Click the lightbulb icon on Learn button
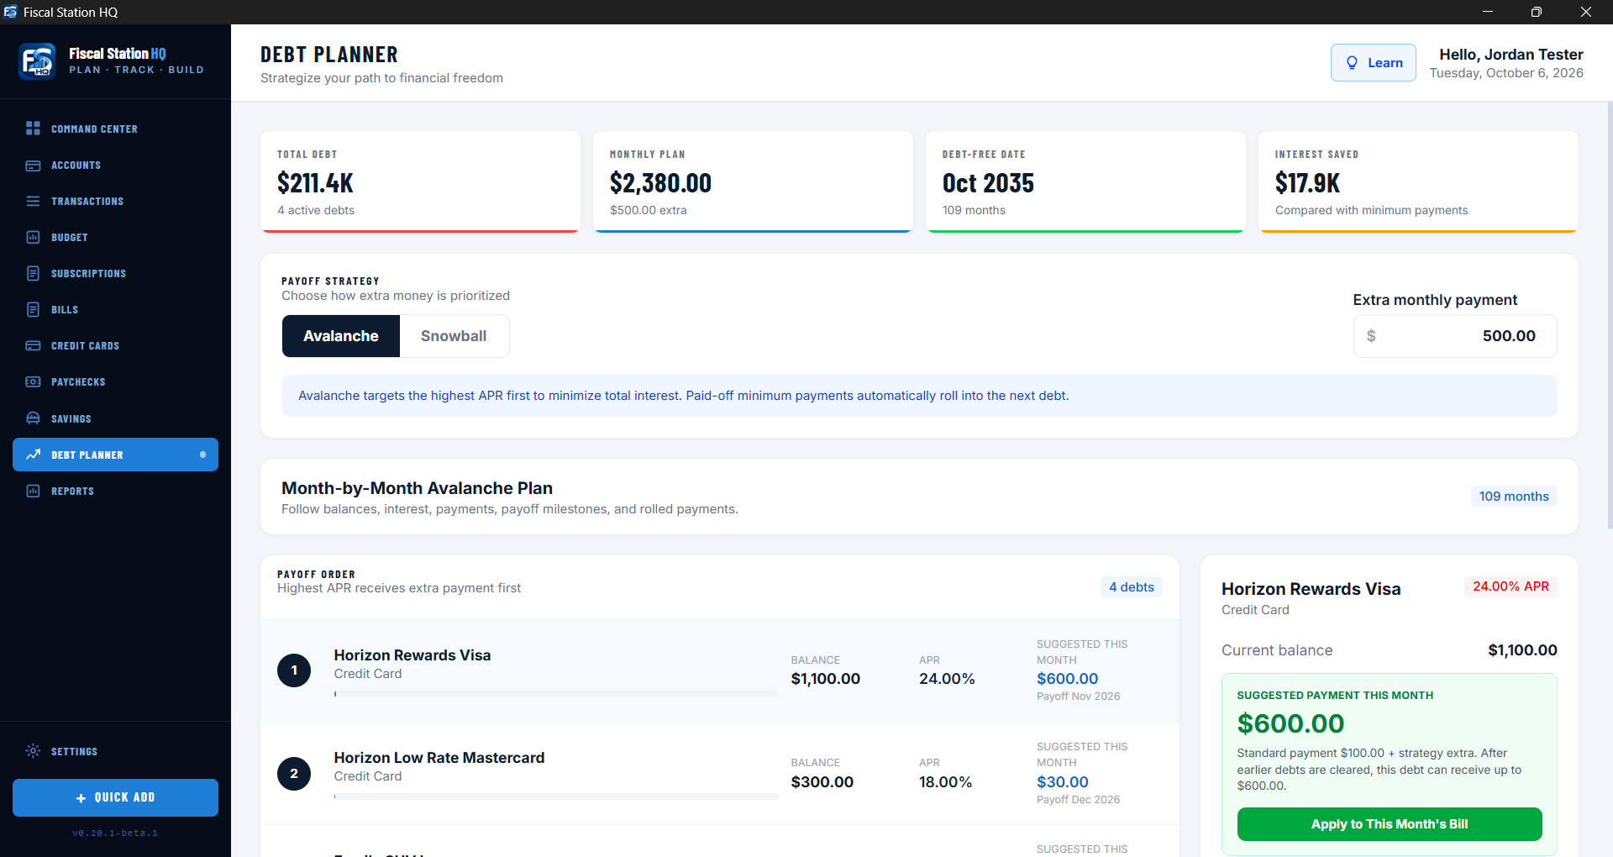Screen dimensions: 1613x857 1352,63
